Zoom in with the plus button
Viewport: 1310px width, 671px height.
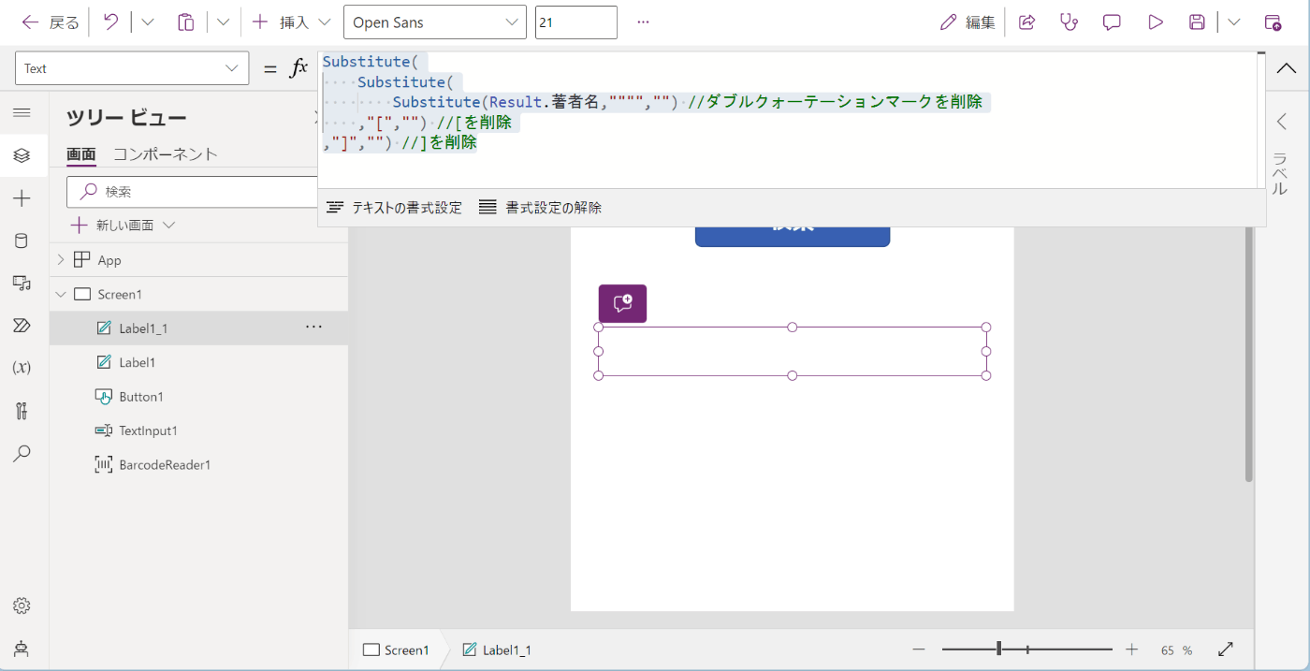1132,649
